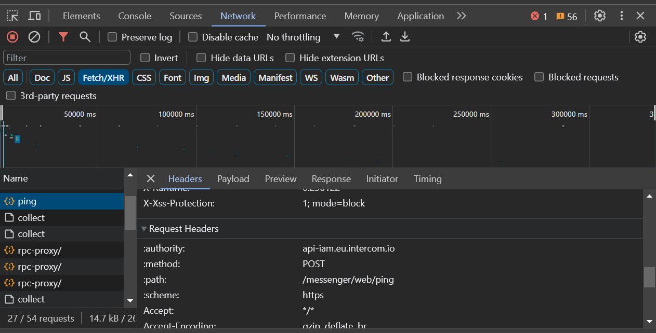
Task: Open the Memory tab
Action: coord(361,16)
